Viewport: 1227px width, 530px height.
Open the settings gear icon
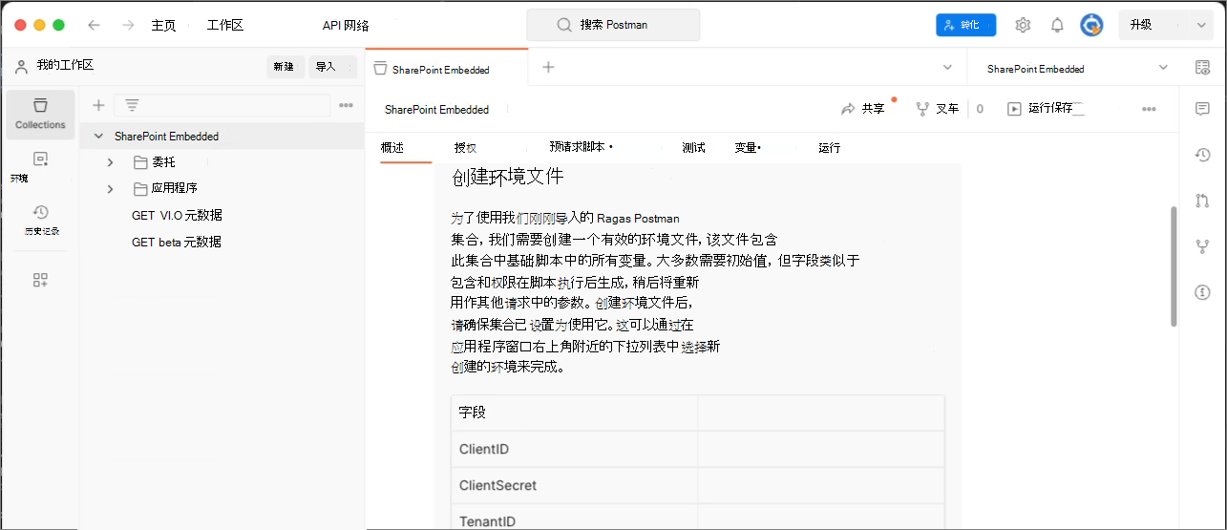(1023, 25)
